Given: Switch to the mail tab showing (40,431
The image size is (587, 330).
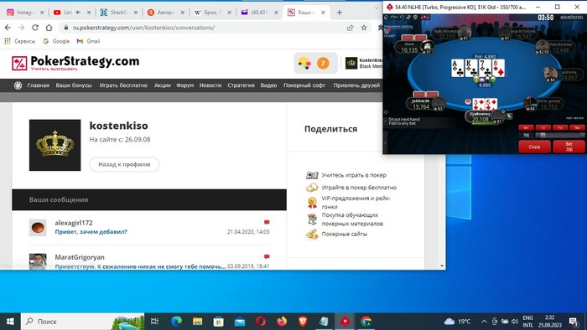Looking at the screenshot, I should 259,13.
